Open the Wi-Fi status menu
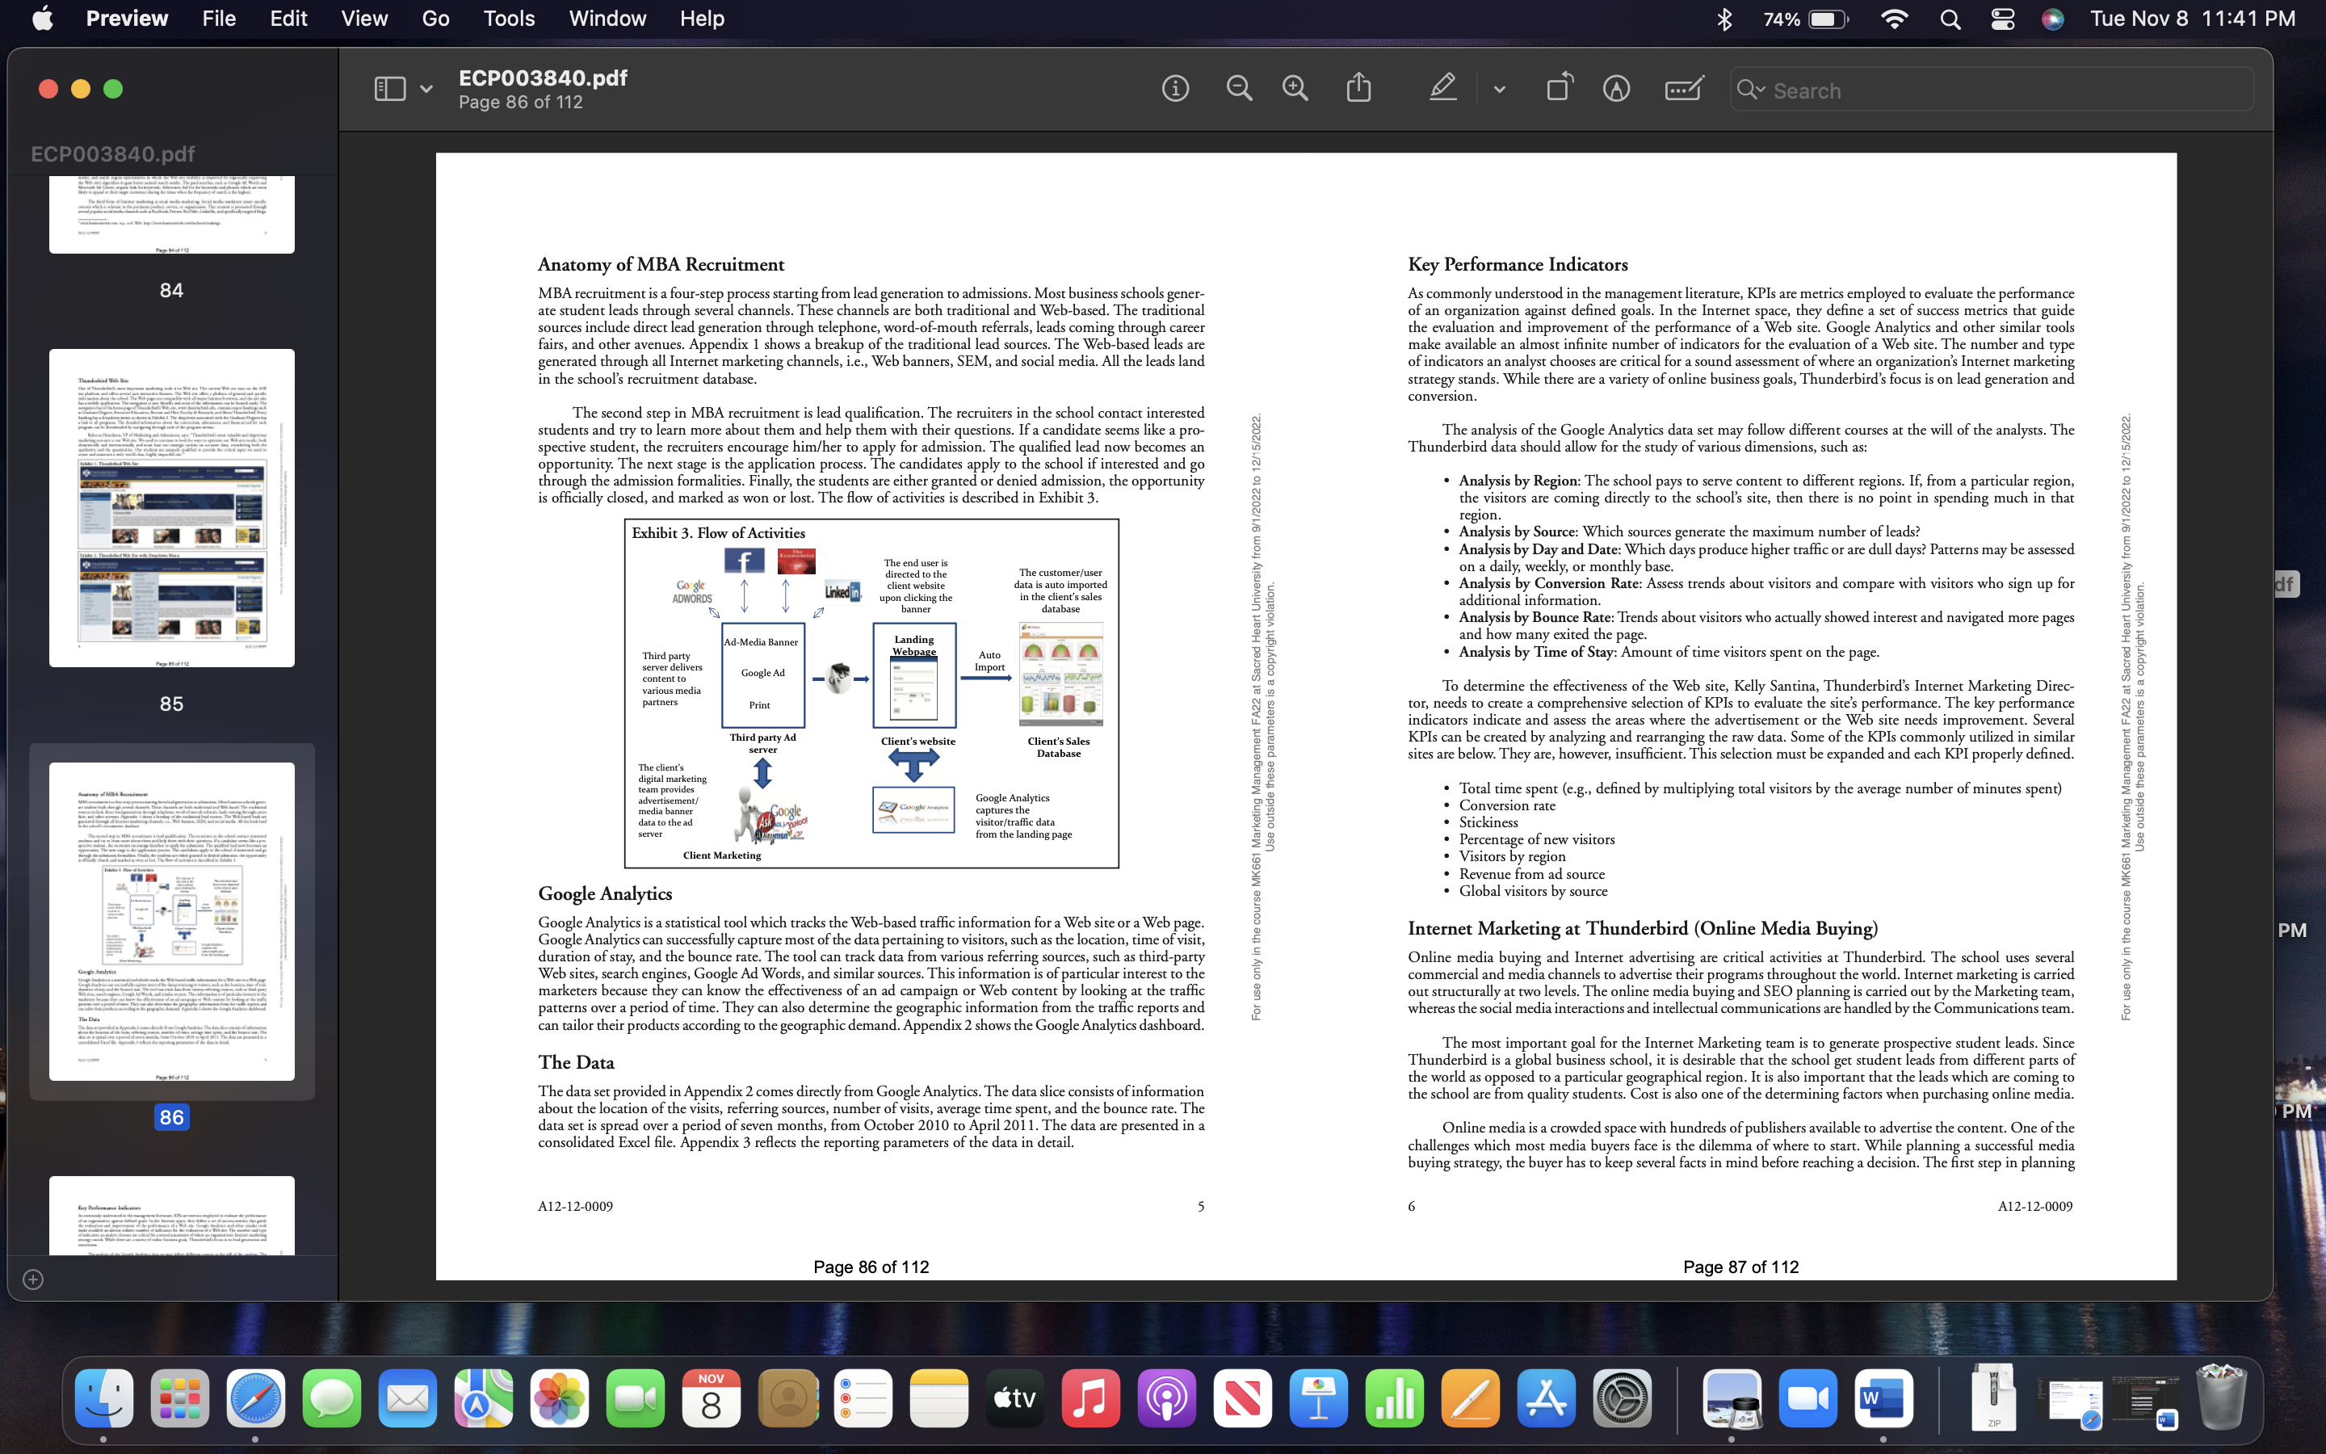The width and height of the screenshot is (2326, 1454). [1893, 19]
